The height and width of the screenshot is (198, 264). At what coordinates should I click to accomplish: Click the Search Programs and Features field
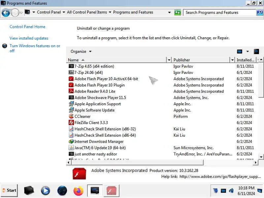pyautogui.click(x=219, y=13)
